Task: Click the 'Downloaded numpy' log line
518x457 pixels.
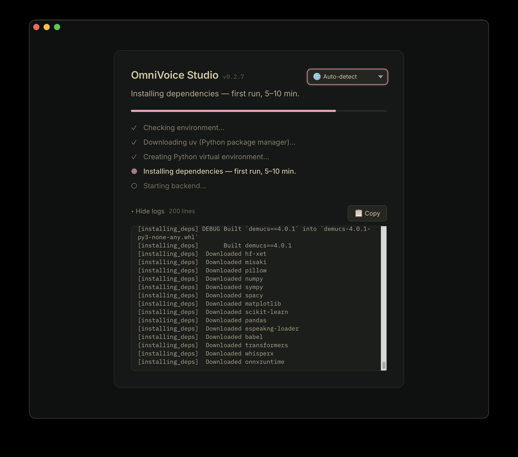Action: tap(200, 279)
